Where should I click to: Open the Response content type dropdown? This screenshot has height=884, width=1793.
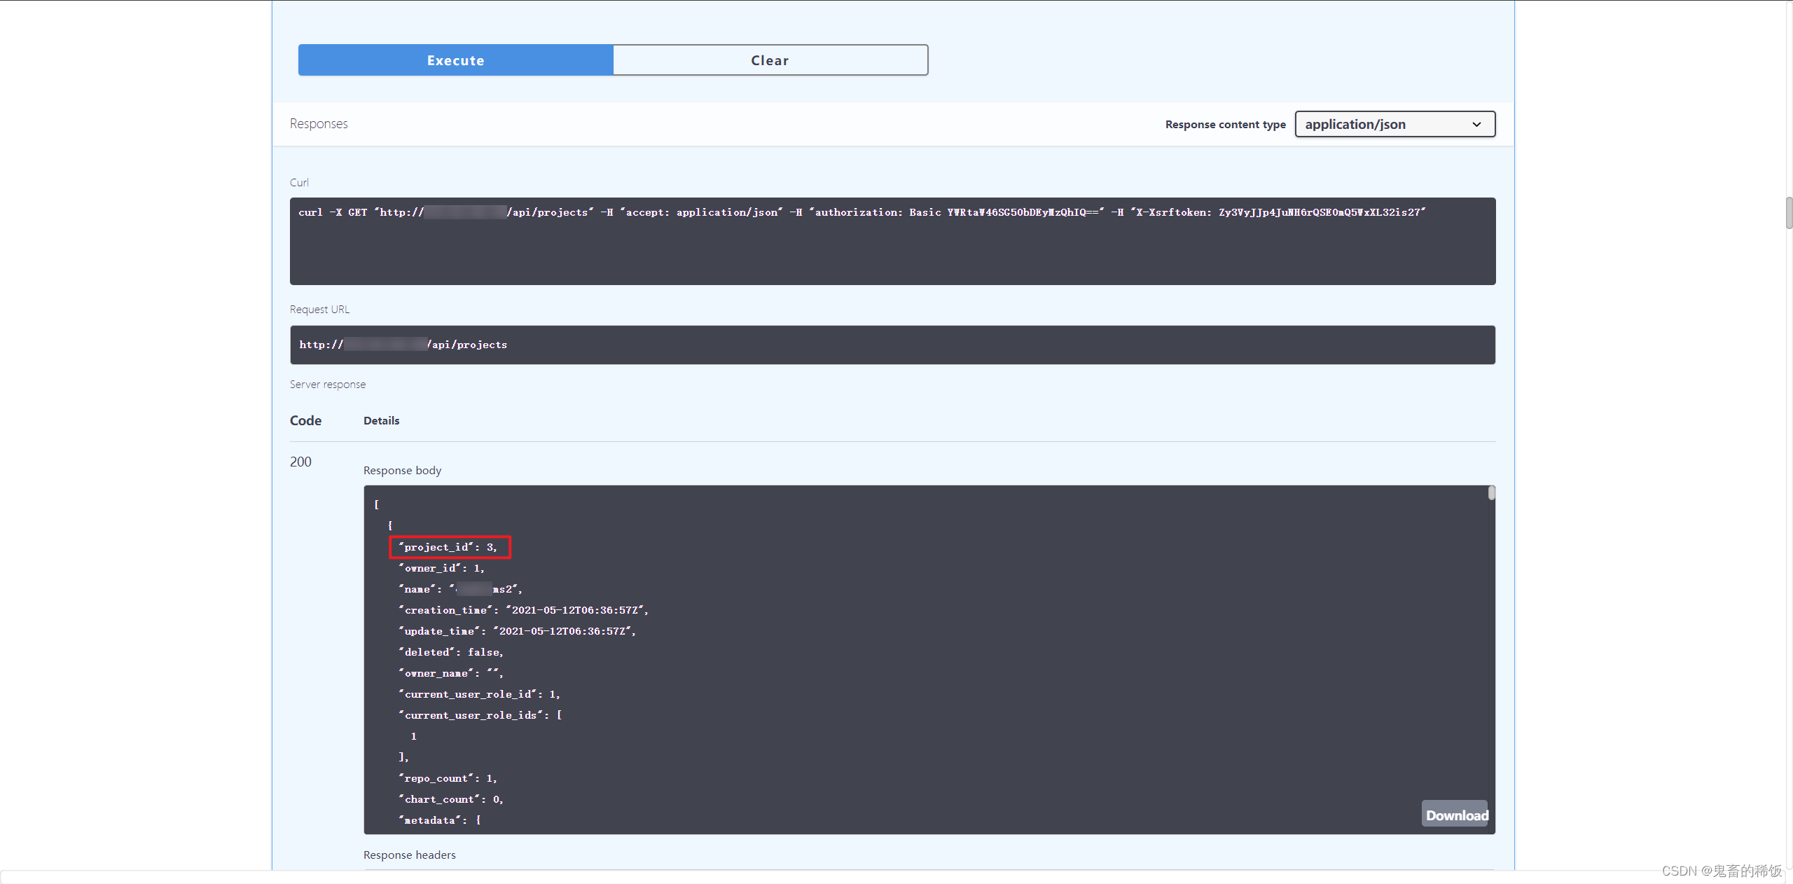[1394, 124]
